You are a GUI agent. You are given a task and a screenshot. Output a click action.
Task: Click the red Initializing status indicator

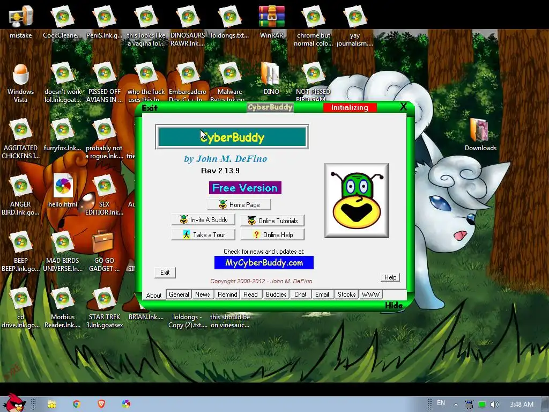pos(350,107)
